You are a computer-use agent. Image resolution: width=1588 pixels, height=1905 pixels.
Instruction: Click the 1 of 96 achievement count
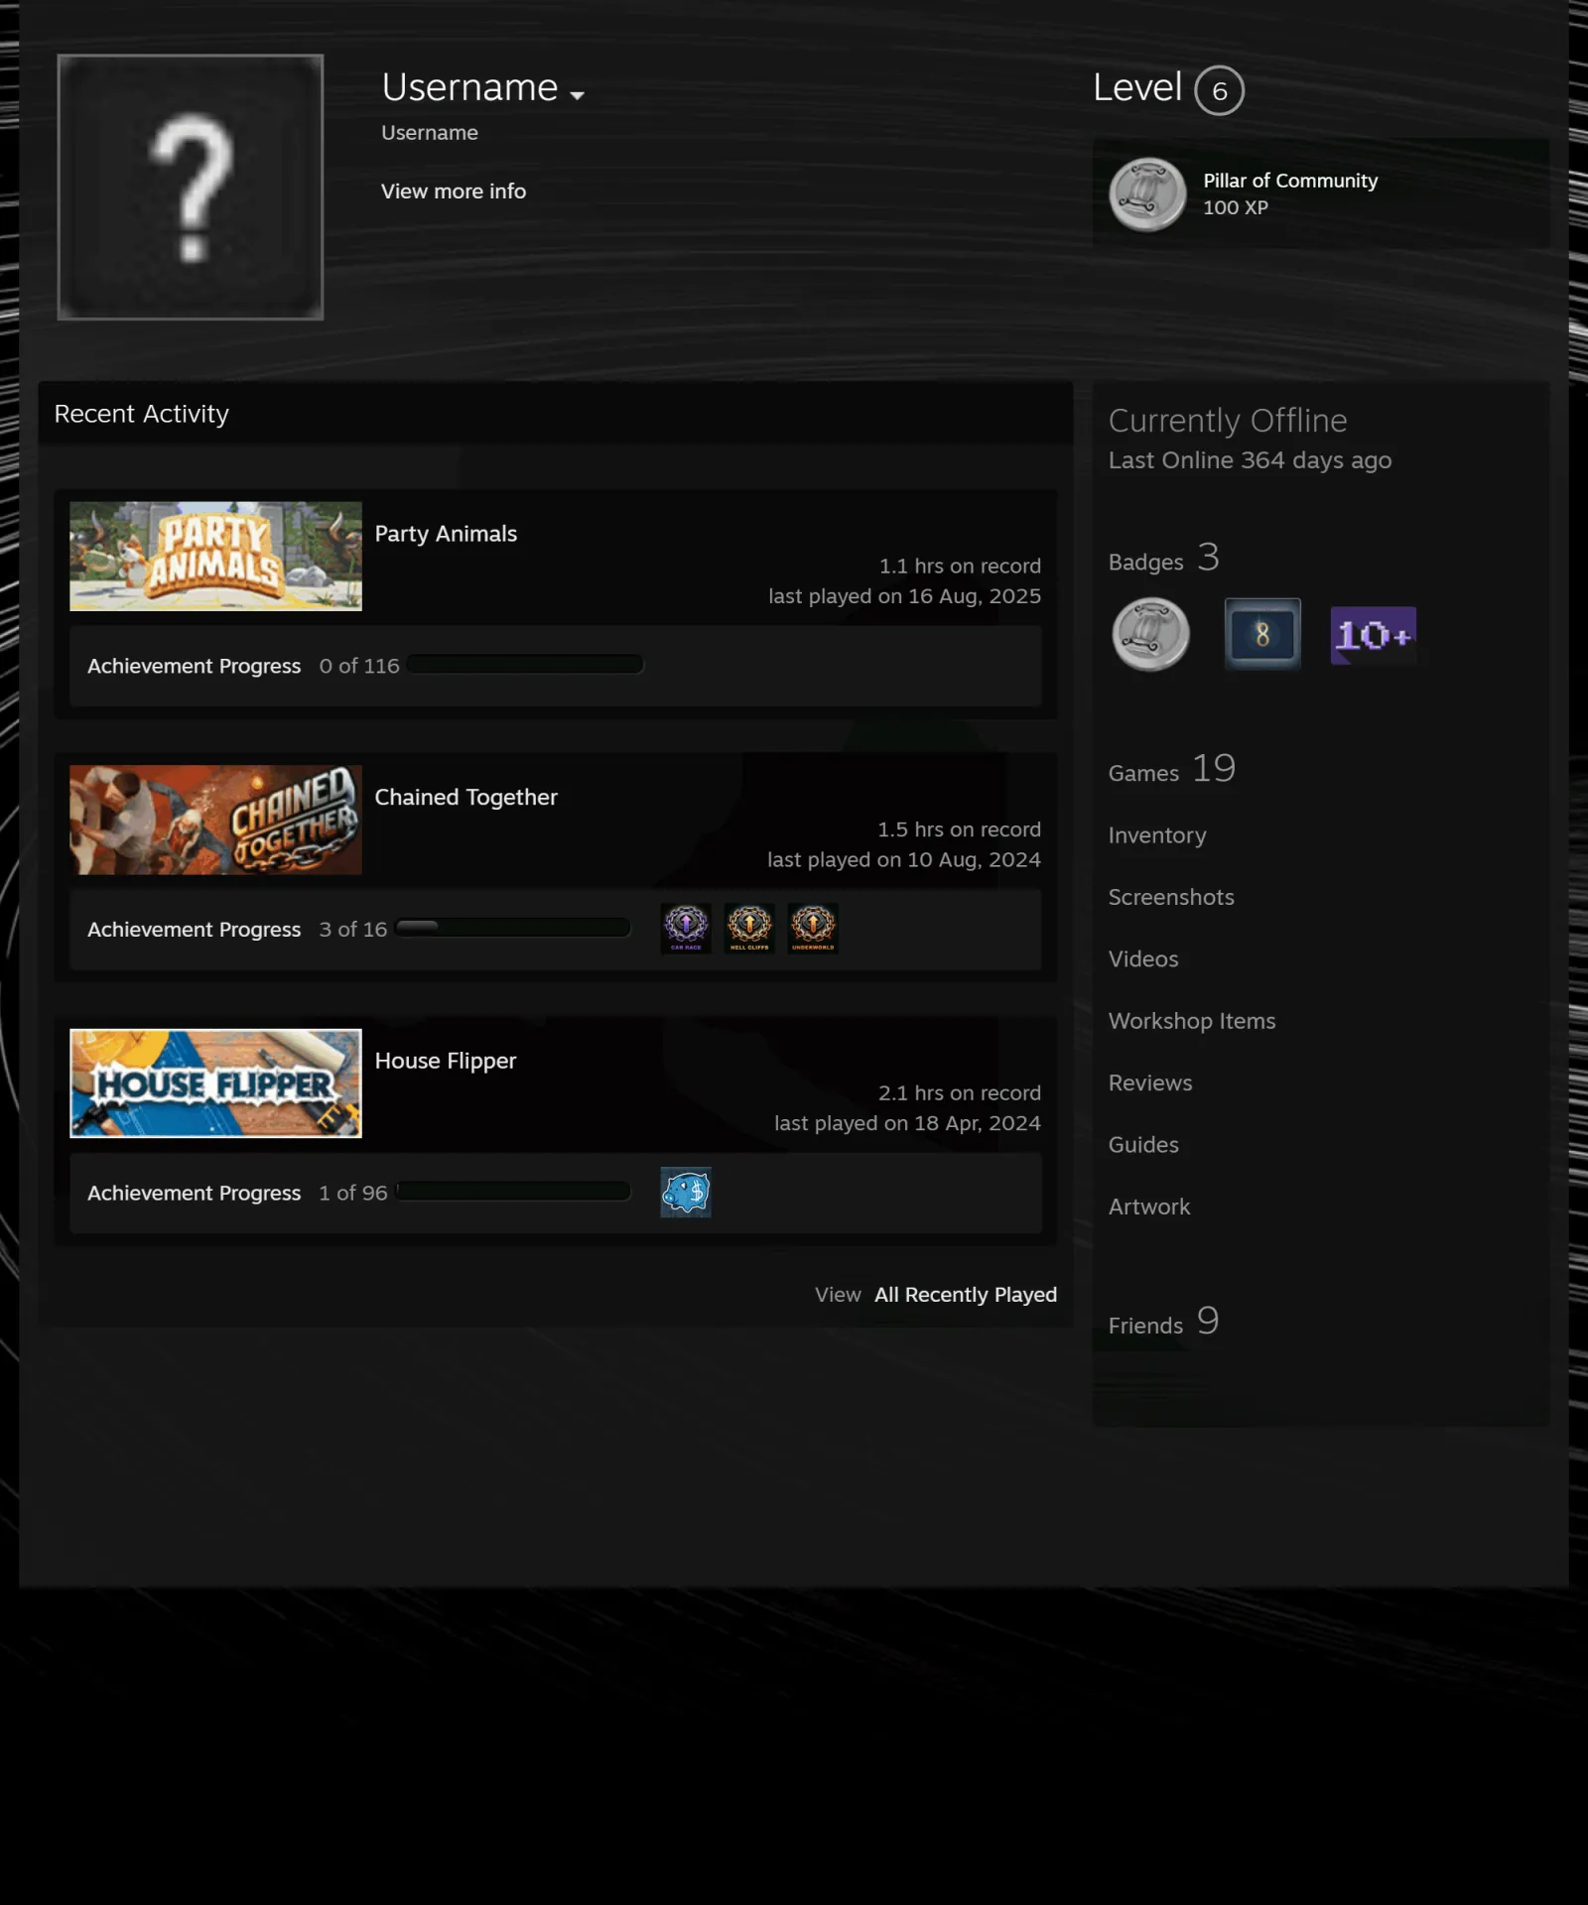(352, 1193)
